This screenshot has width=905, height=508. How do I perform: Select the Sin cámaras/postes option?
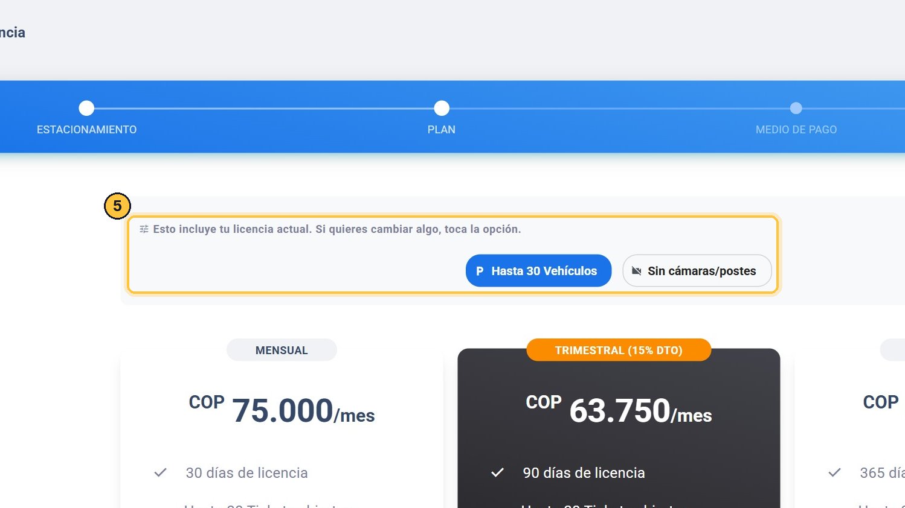697,271
